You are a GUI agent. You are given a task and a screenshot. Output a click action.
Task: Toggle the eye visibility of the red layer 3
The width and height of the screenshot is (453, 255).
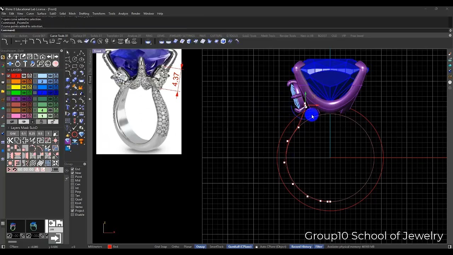(24, 76)
